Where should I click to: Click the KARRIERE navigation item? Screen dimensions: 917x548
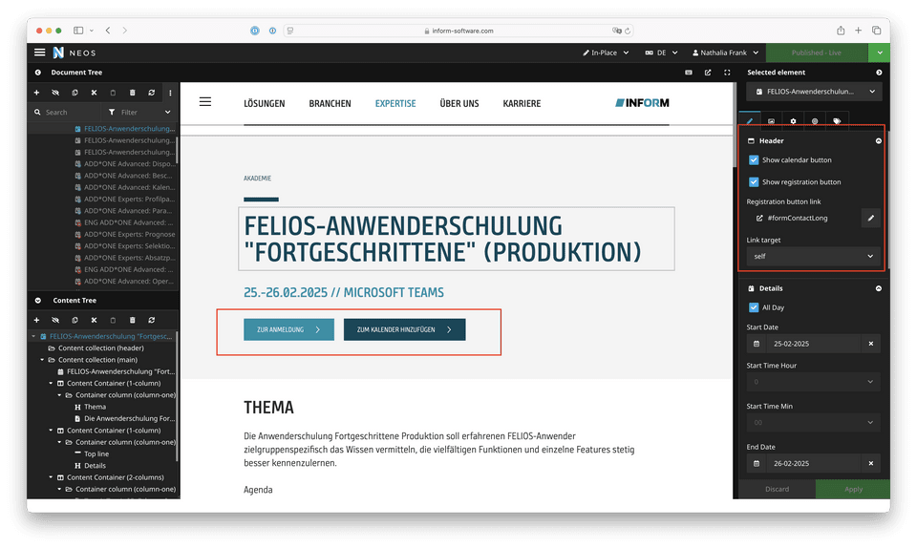pyautogui.click(x=522, y=103)
